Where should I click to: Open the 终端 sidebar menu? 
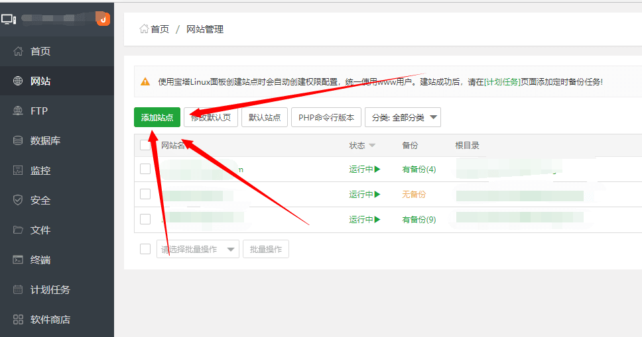pyautogui.click(x=57, y=260)
